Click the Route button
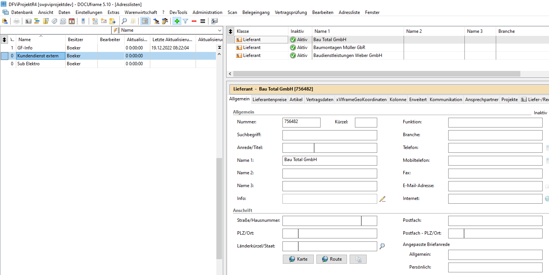Viewport: 549px width, 275px height. [332, 259]
